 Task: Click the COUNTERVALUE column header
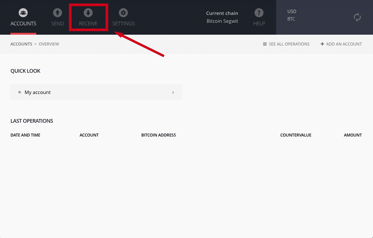tap(296, 135)
